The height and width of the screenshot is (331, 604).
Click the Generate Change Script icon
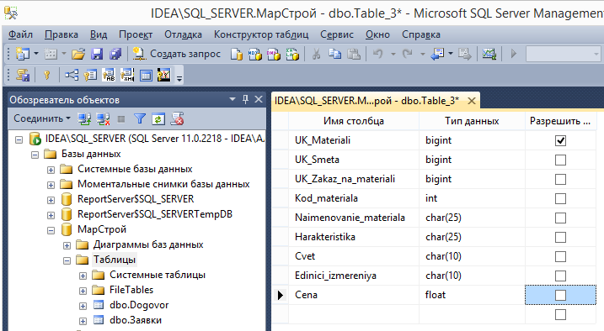point(23,75)
